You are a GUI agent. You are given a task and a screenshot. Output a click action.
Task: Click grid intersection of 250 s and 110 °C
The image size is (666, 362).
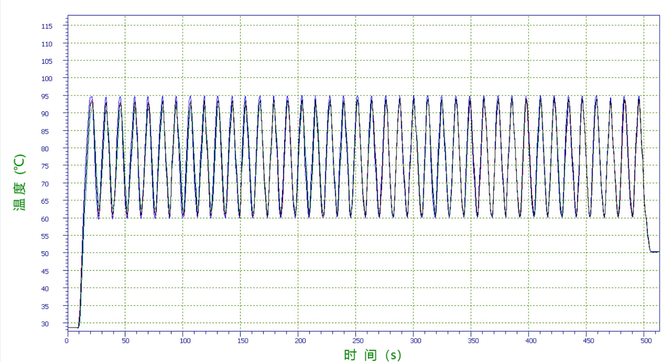tap(356, 43)
